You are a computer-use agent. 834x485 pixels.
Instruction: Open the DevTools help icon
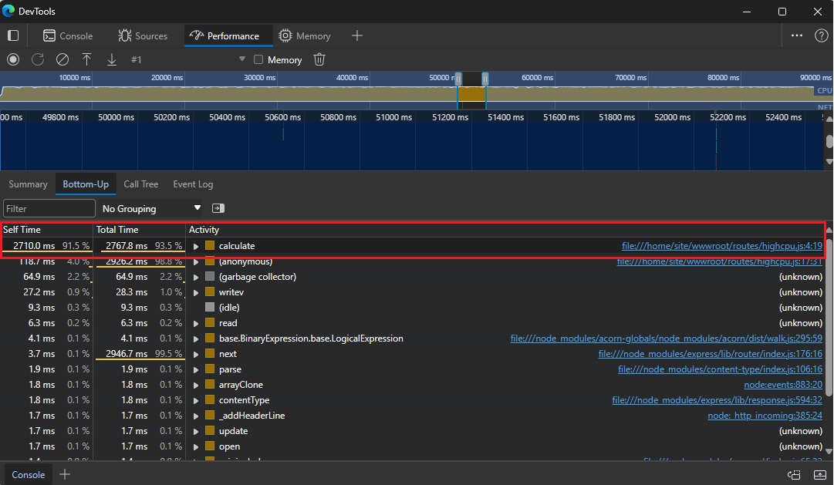[x=821, y=35]
